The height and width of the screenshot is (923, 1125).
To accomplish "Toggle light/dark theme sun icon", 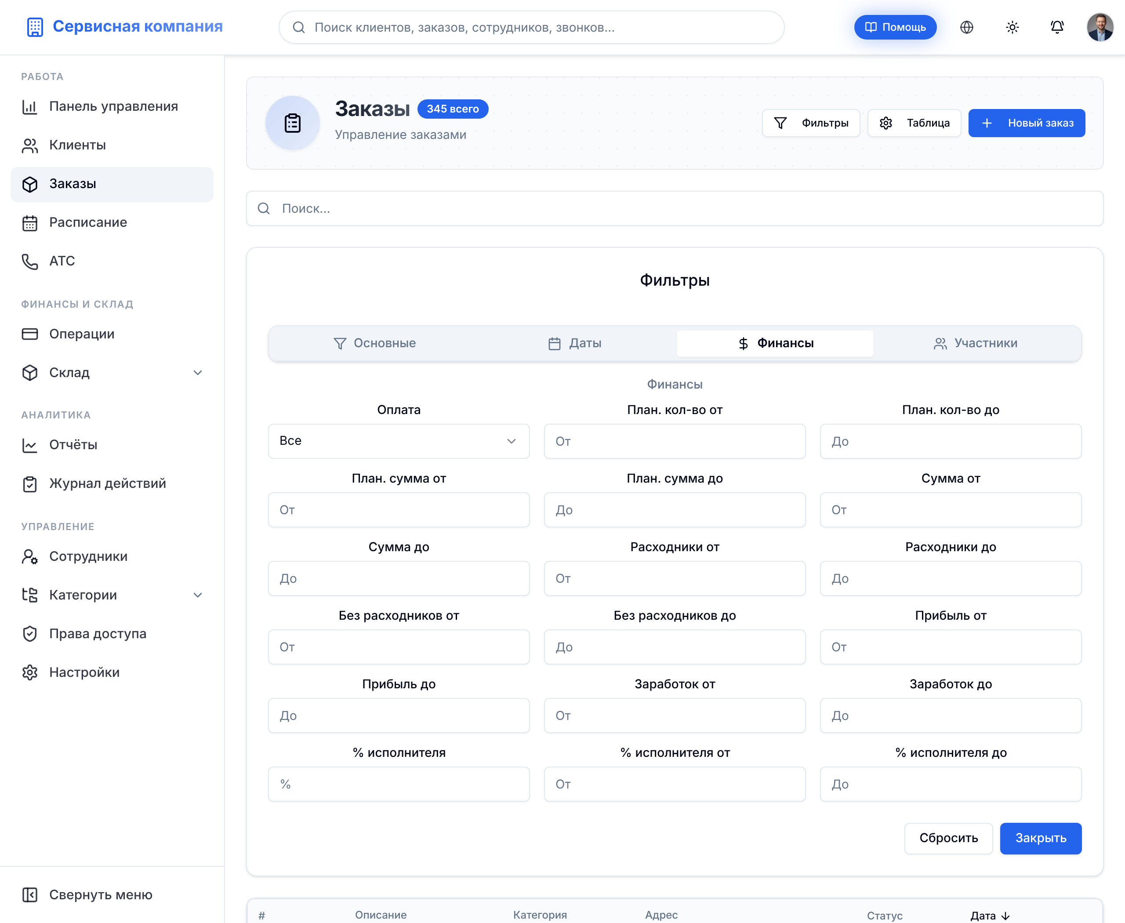I will (1012, 27).
